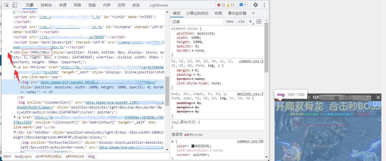Show more style tabs via chevron
Viewport: 386px width, 161px height.
[253, 13]
